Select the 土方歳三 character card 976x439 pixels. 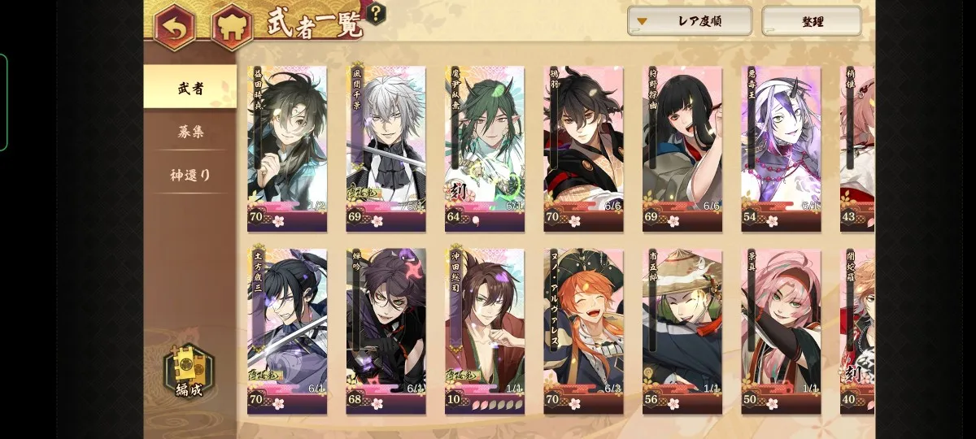(287, 332)
